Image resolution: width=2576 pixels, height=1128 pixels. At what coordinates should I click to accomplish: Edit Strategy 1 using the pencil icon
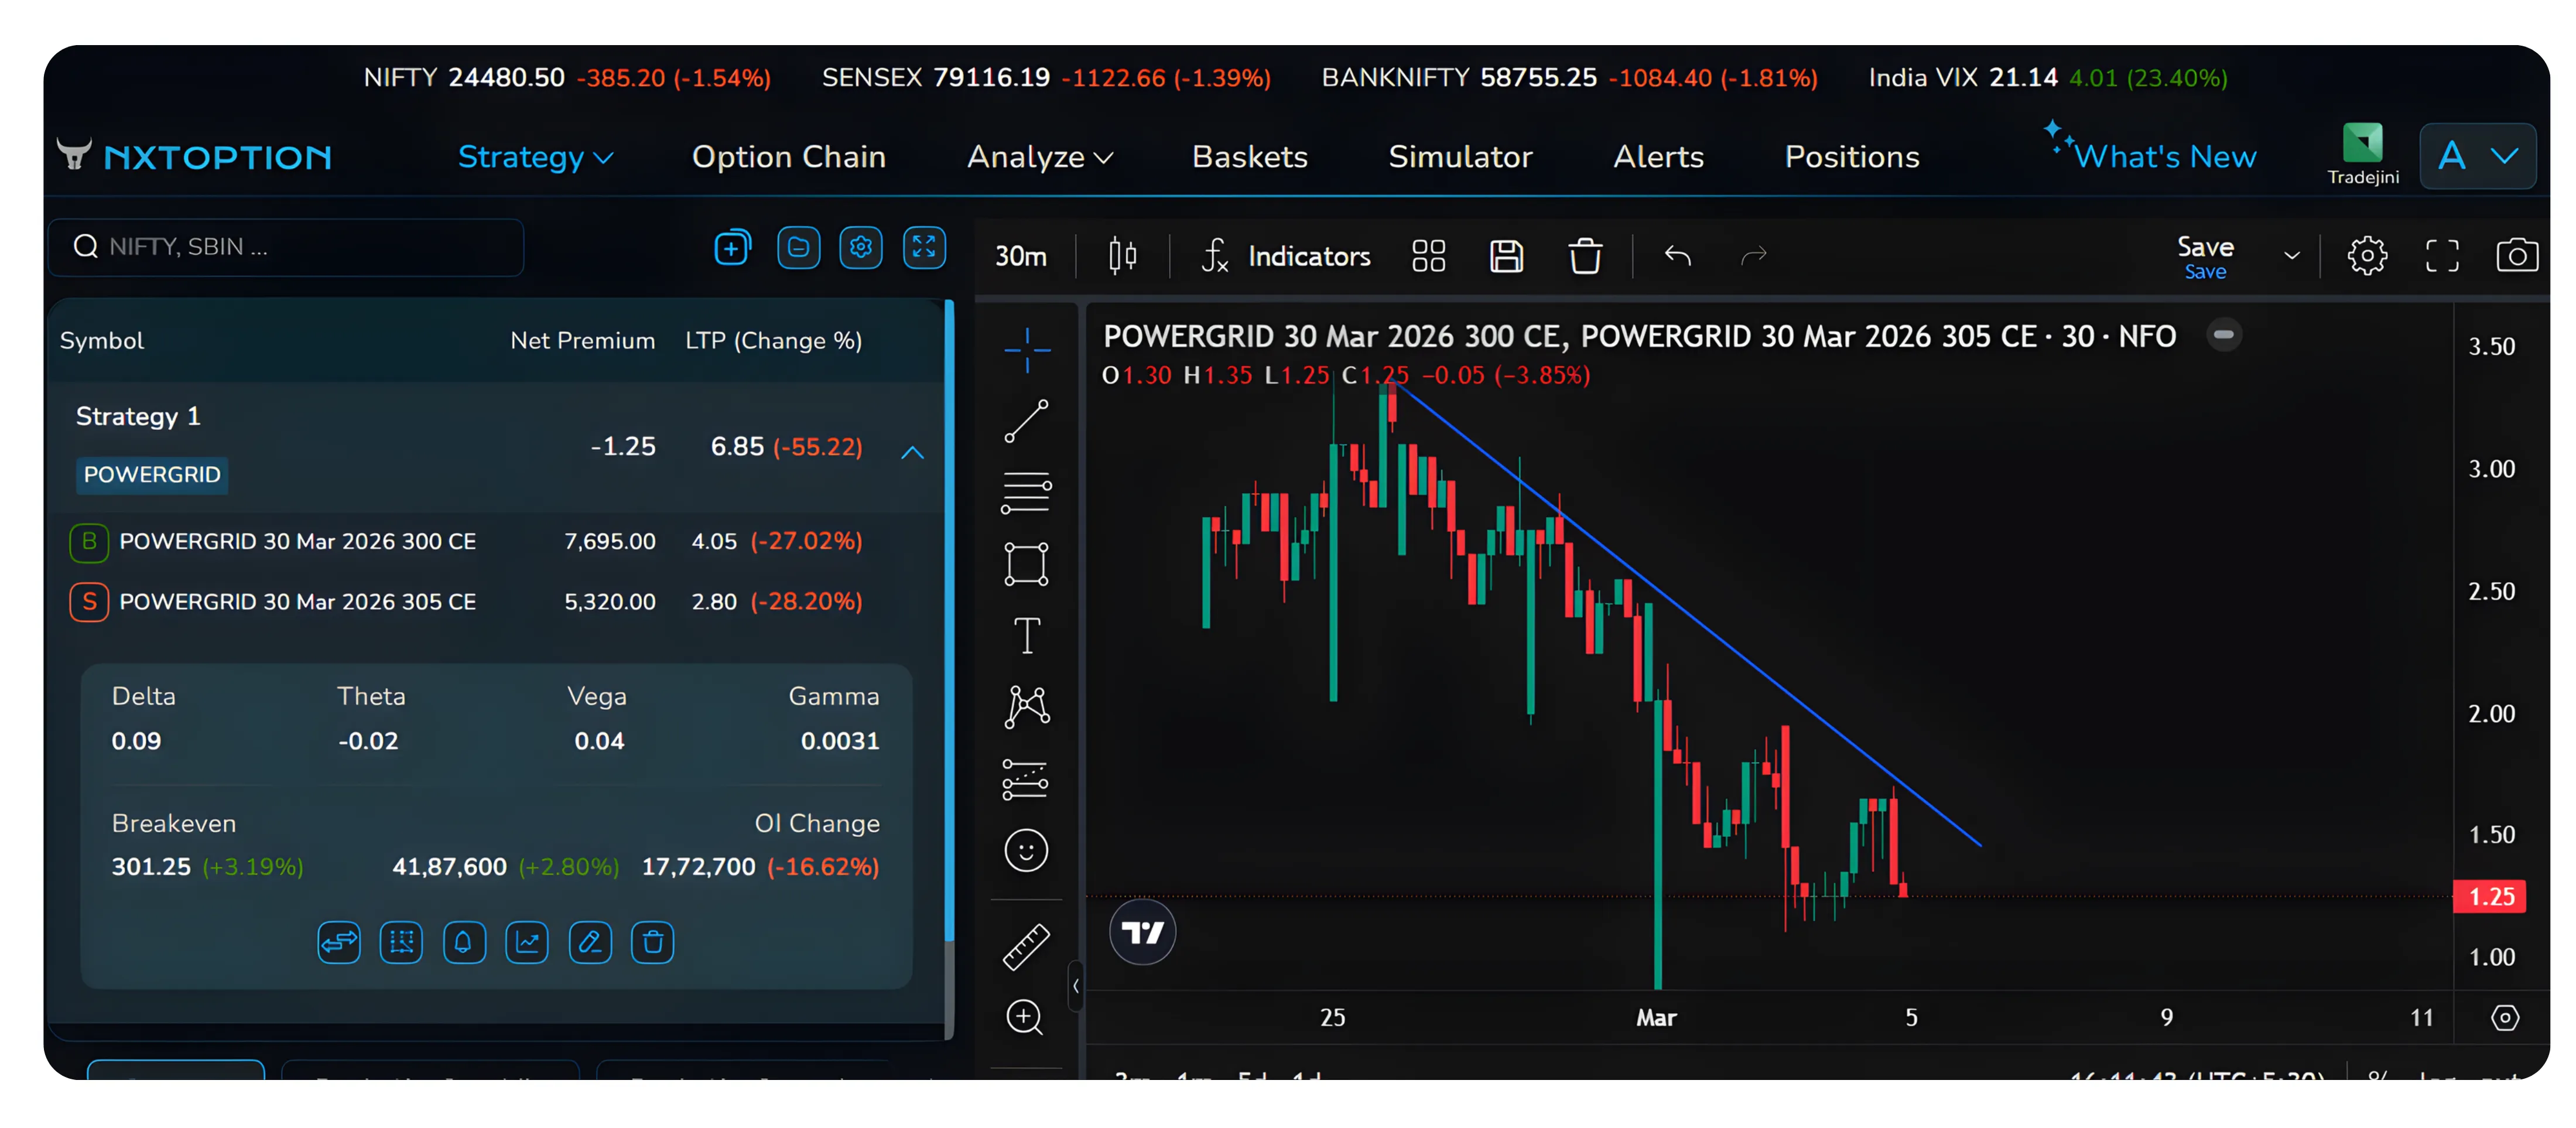tap(590, 942)
